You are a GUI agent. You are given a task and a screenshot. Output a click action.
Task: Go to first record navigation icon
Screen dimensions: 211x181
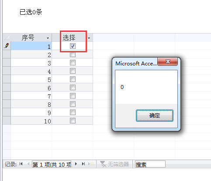pos(21,164)
